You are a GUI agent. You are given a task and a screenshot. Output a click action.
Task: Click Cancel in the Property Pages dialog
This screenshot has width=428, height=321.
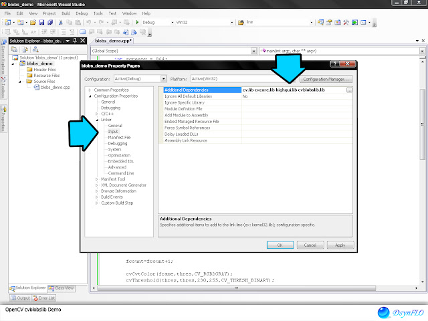click(x=310, y=245)
